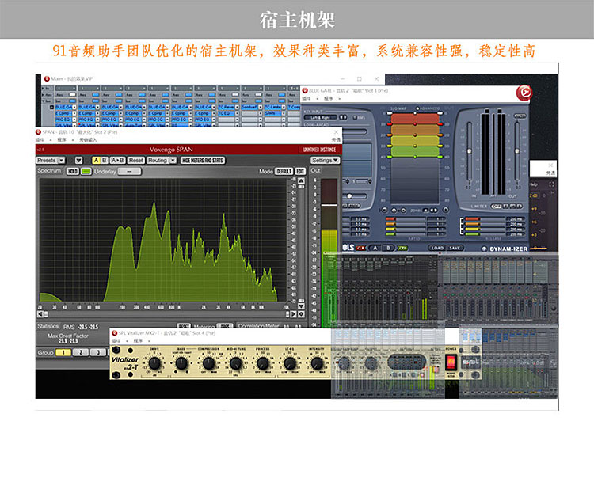Click Vitalizer LC-EQ knob
The height and width of the screenshot is (482, 594).
click(x=290, y=363)
